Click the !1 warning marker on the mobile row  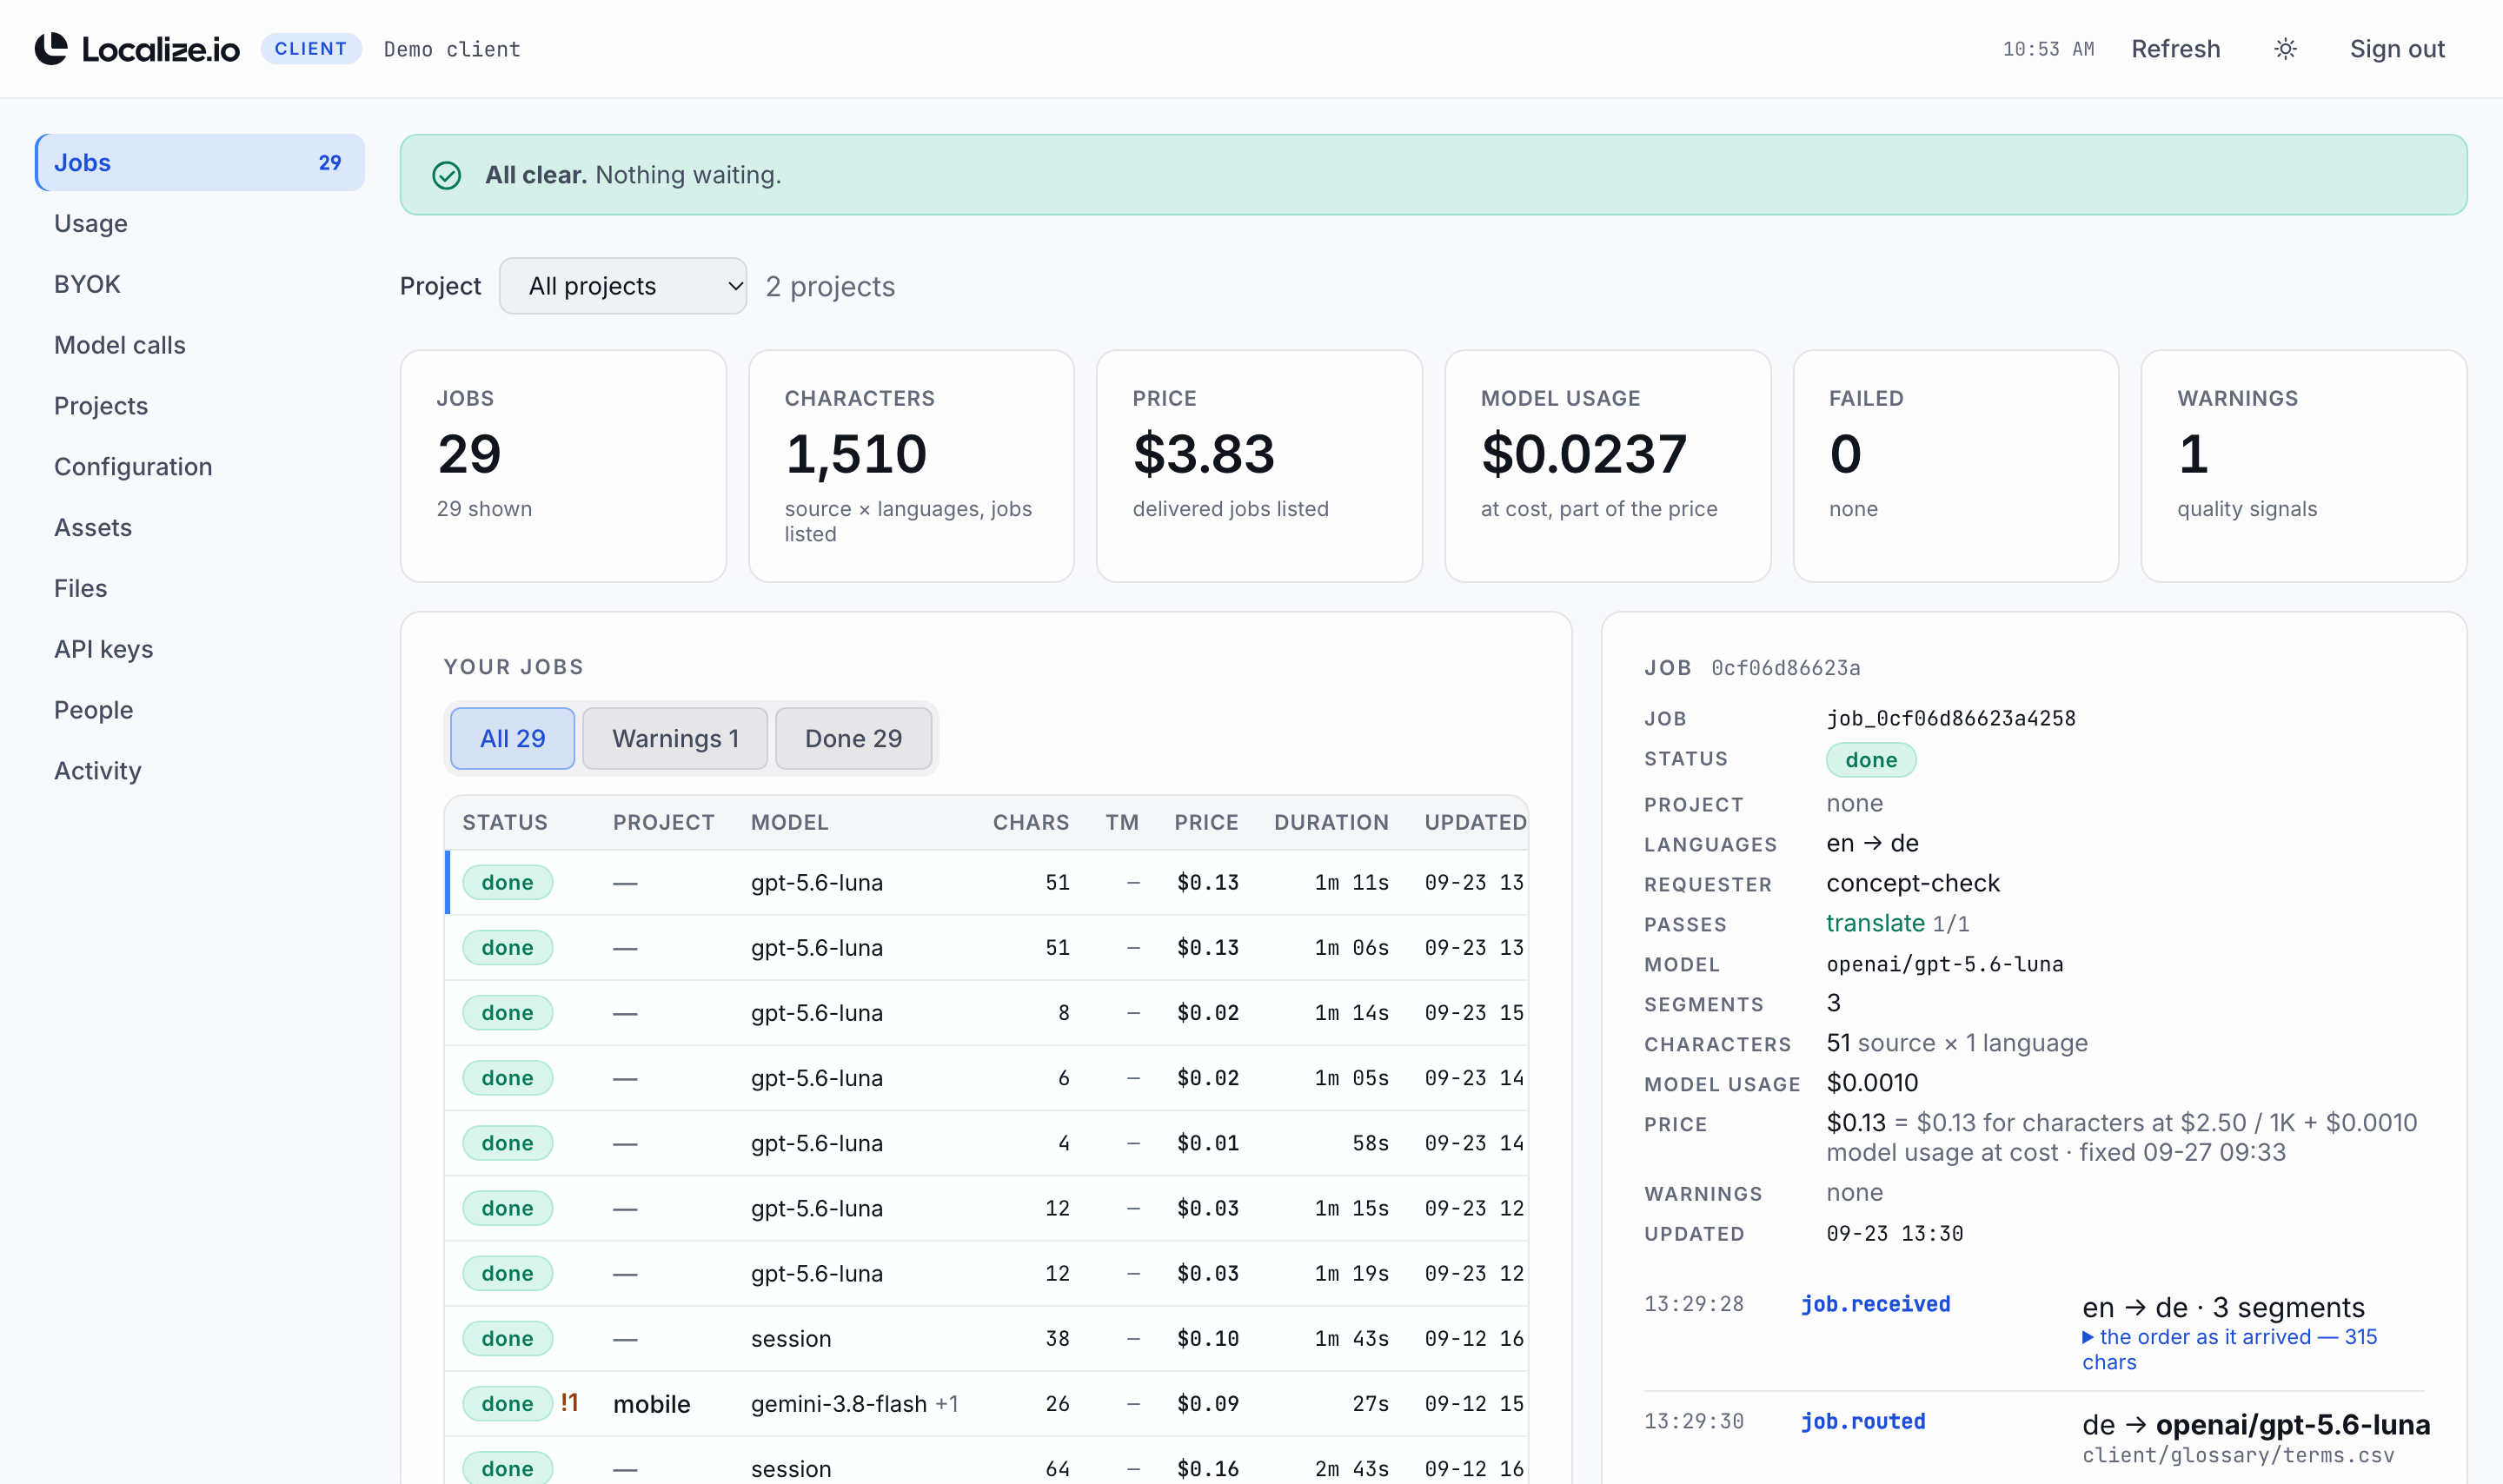pos(569,1403)
